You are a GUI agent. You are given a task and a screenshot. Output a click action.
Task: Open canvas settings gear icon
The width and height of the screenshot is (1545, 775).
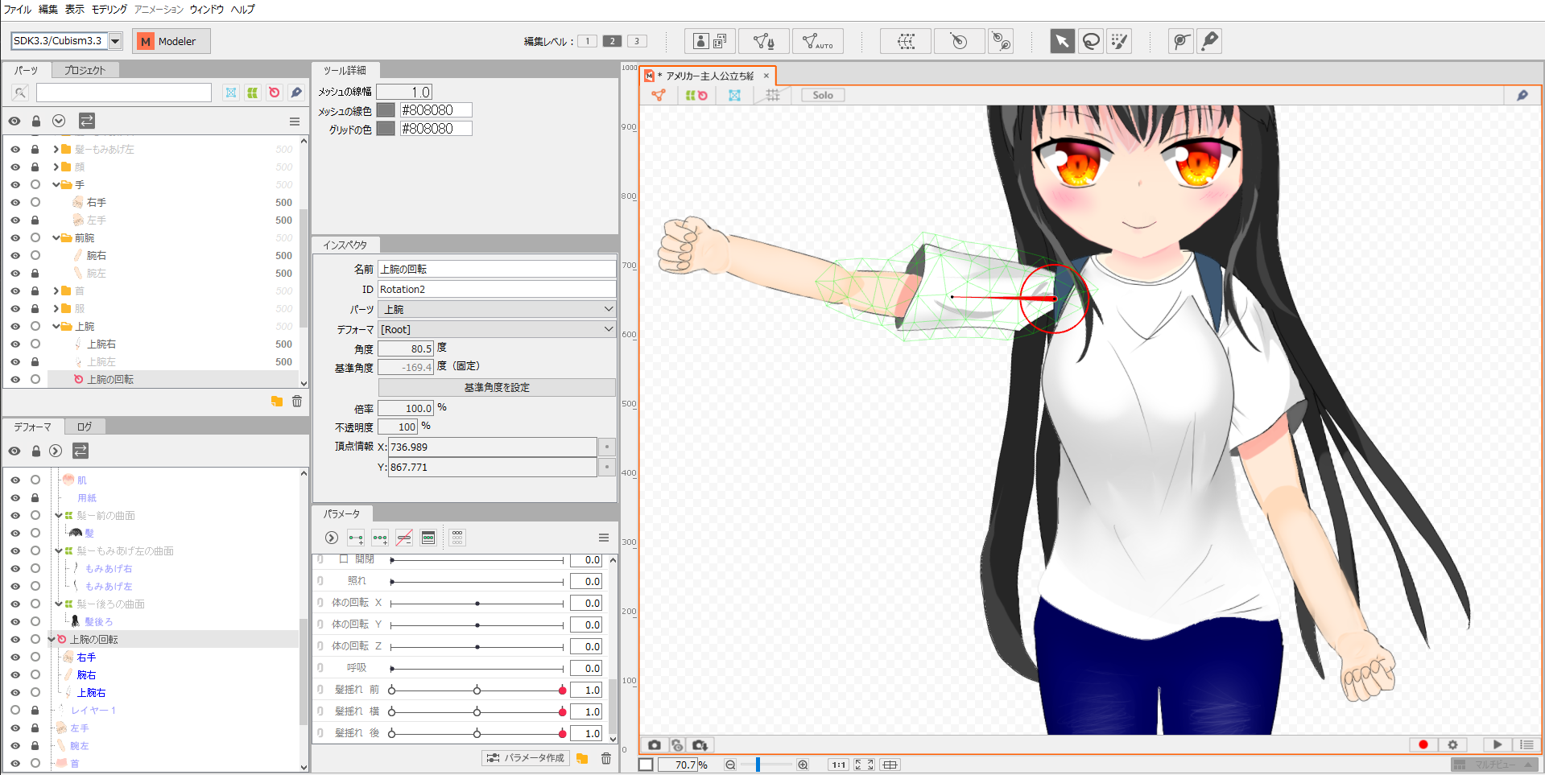[x=1453, y=745]
